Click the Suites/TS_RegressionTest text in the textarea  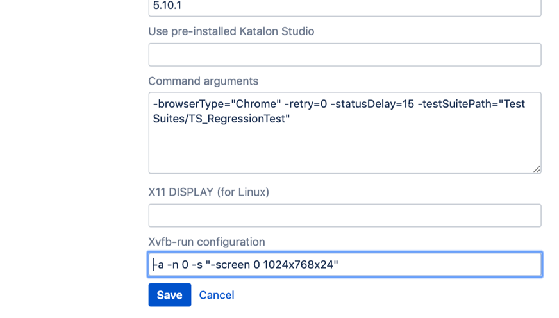coord(221,119)
